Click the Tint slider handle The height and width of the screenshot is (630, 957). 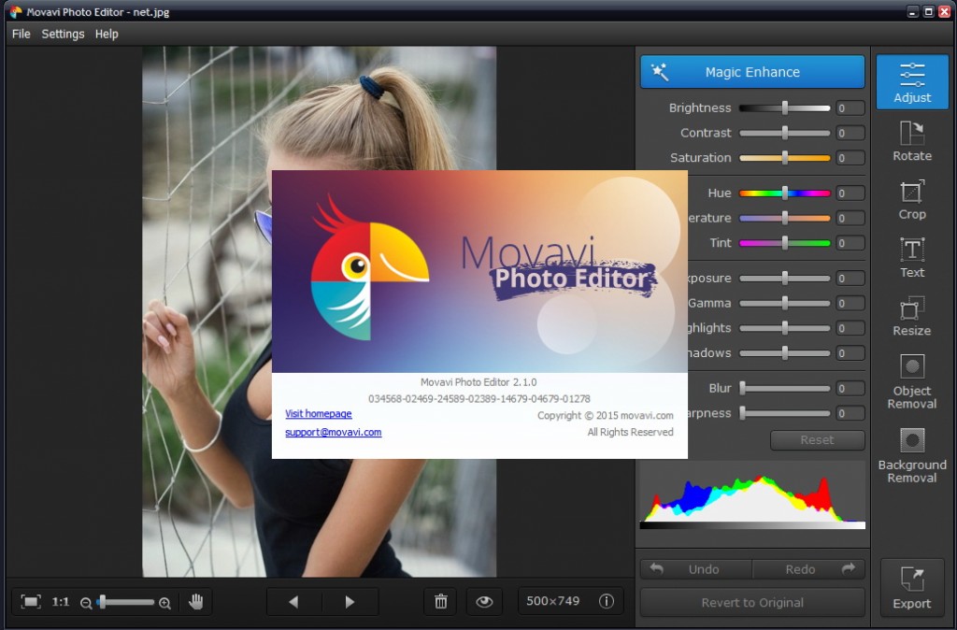point(785,243)
